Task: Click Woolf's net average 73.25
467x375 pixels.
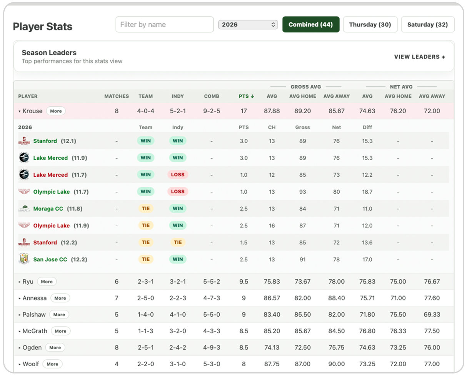Action: [367, 364]
